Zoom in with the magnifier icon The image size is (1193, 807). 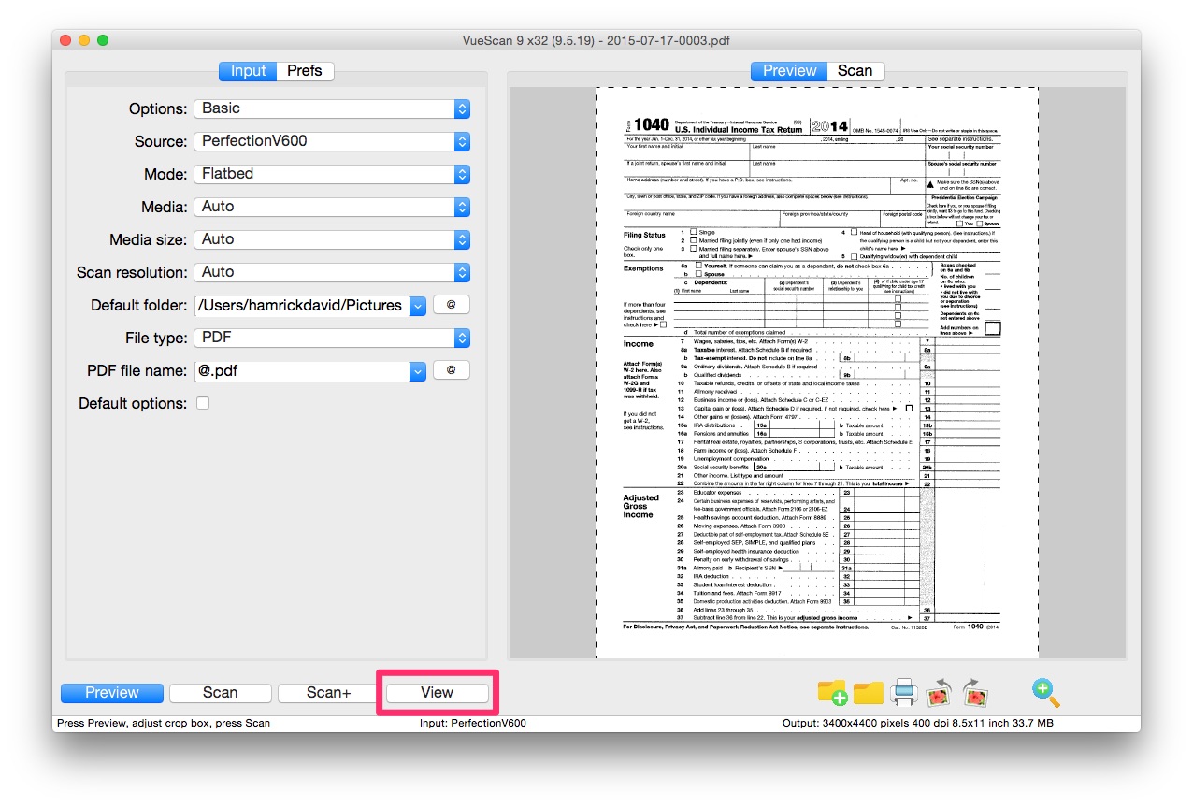(1045, 693)
